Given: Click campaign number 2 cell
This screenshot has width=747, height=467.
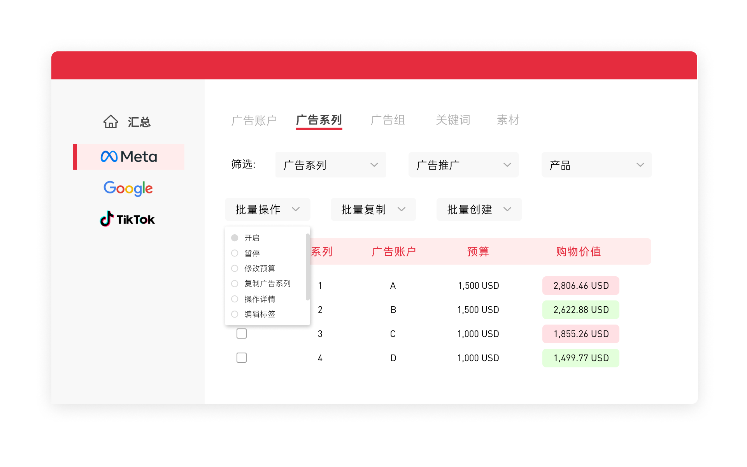Looking at the screenshot, I should pyautogui.click(x=320, y=310).
